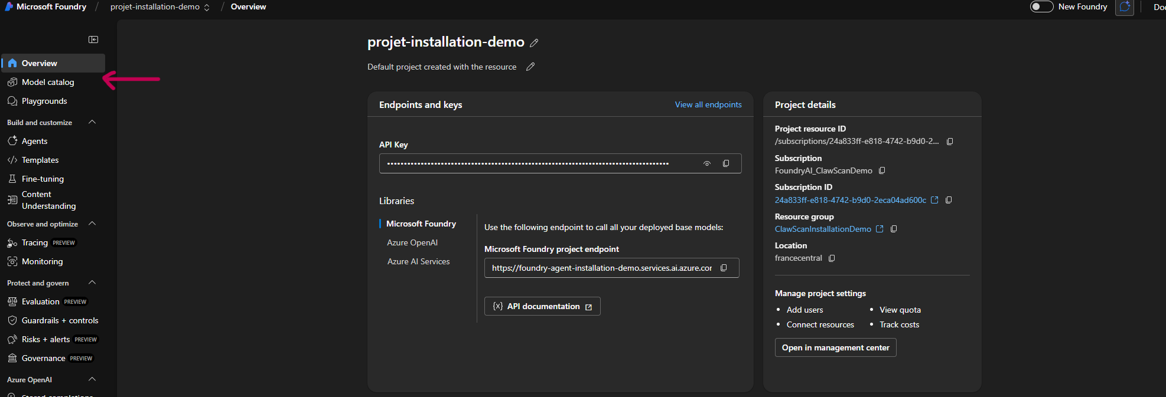This screenshot has width=1166, height=397.
Task: Copy the Microsoft Foundry project endpoint URL
Action: pos(724,268)
